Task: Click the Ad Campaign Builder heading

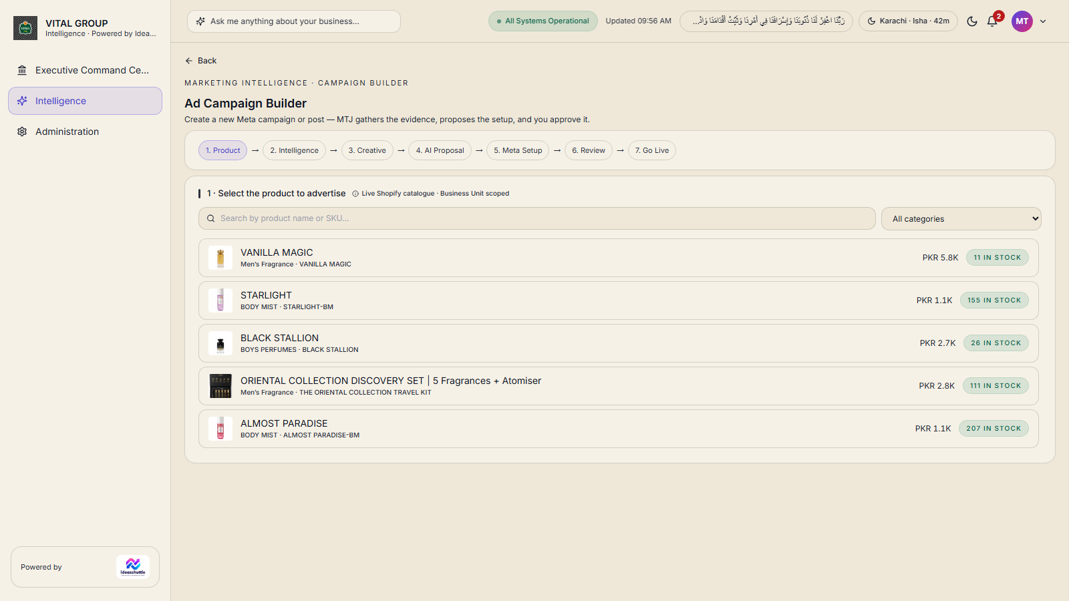Action: tap(245, 104)
